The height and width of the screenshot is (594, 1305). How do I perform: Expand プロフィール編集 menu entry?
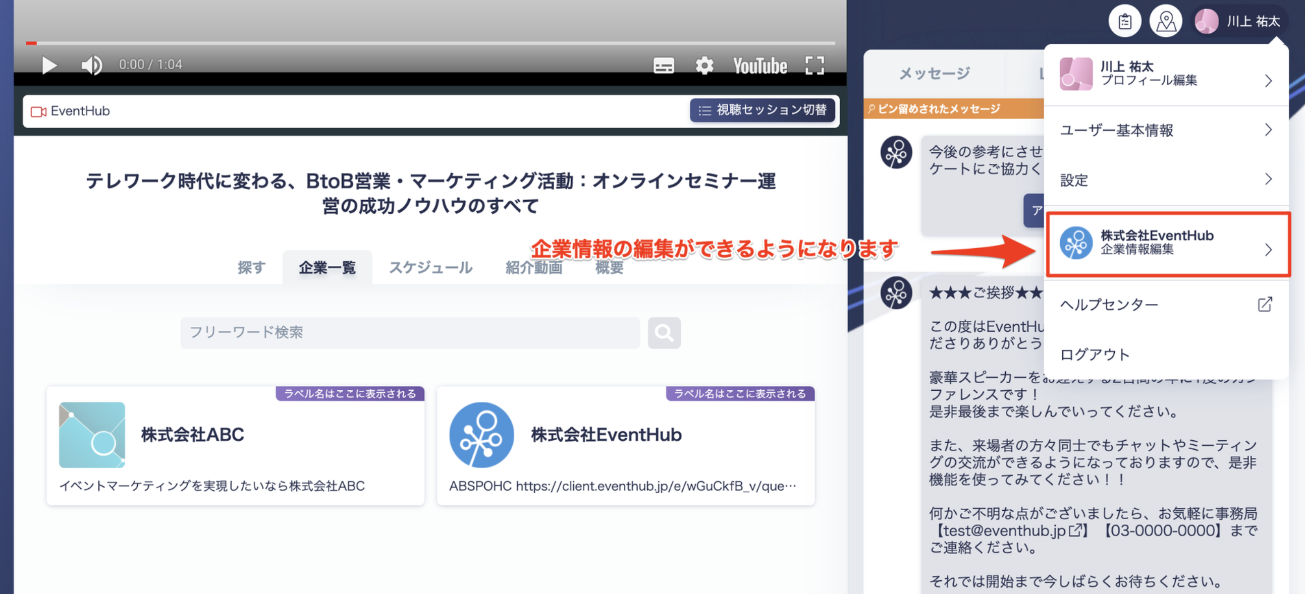[x=1166, y=74]
